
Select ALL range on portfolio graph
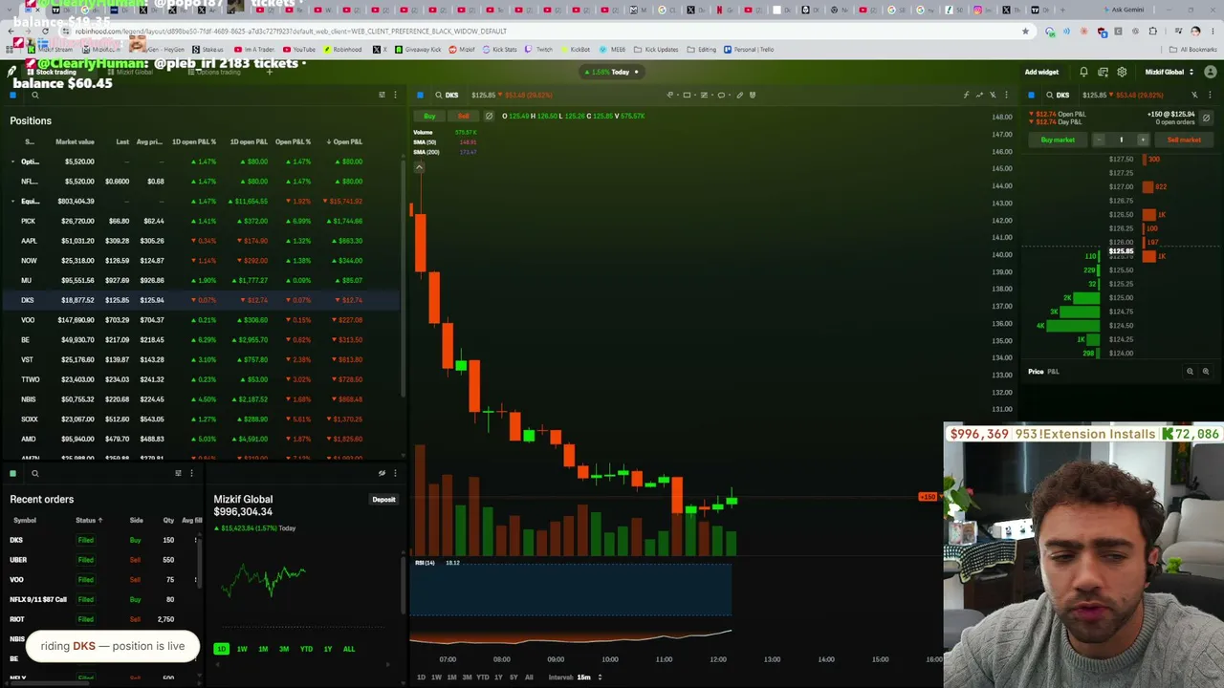tap(349, 649)
